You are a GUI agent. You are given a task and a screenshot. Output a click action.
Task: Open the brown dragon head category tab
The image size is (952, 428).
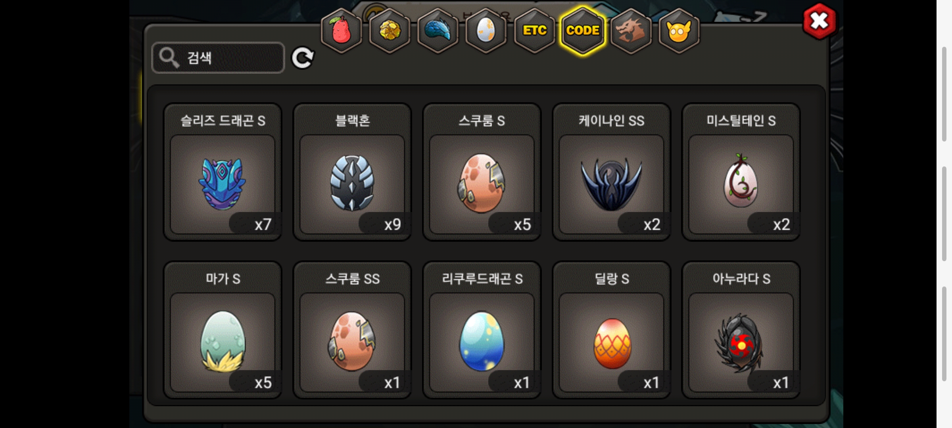(631, 31)
